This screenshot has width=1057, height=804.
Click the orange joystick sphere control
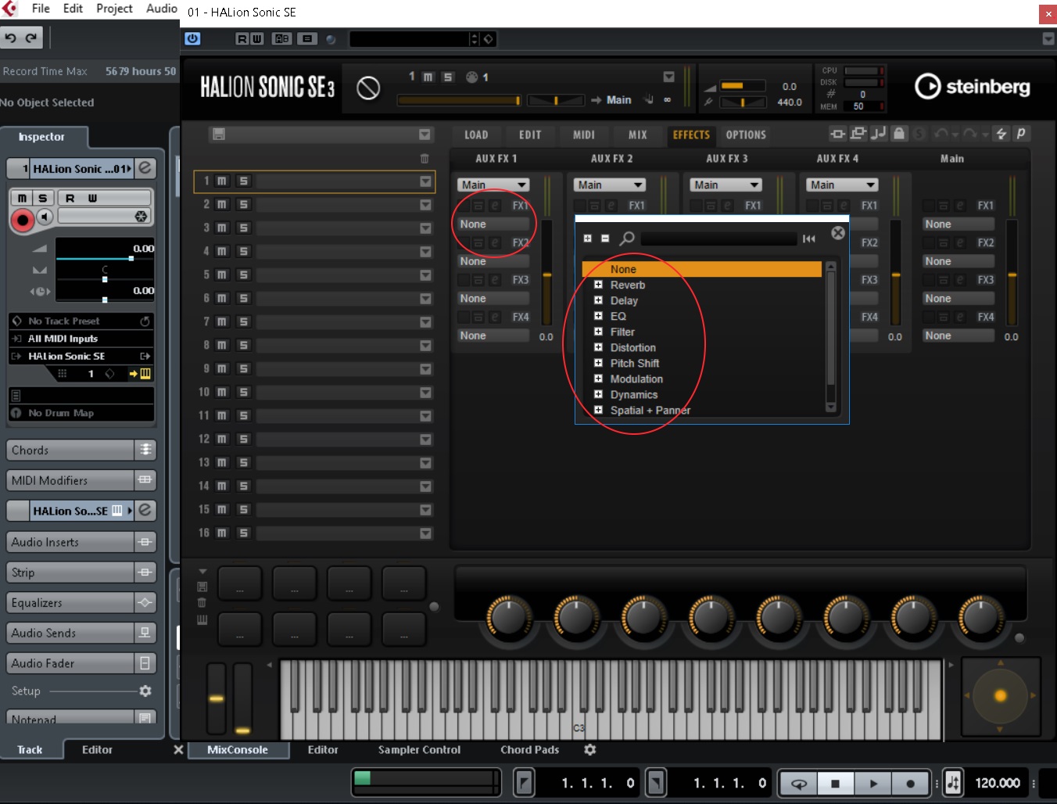(1000, 695)
